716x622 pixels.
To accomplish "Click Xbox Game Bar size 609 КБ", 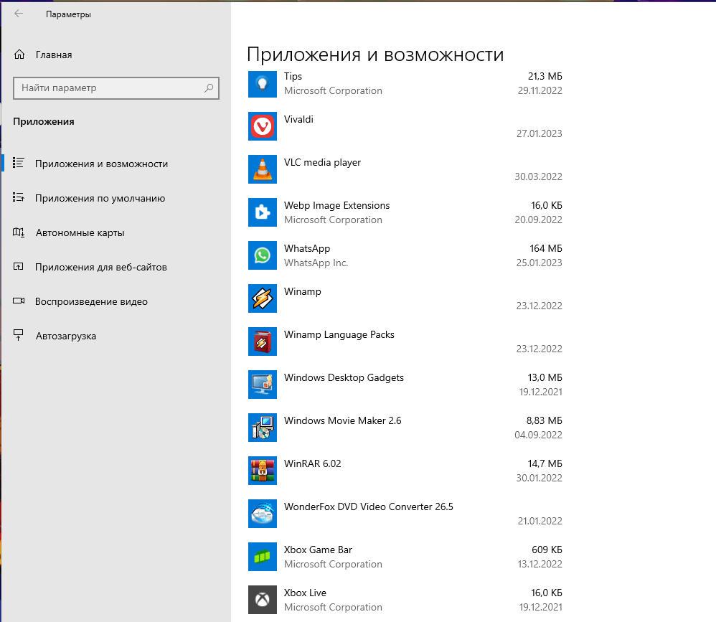I will [547, 550].
